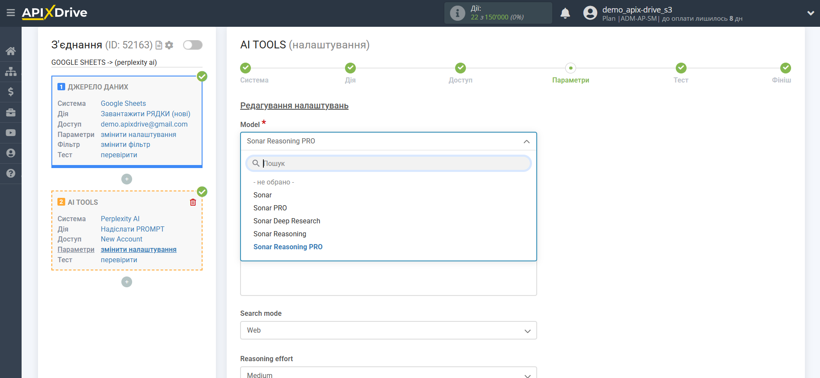Open connection settings gear icon

[169, 45]
